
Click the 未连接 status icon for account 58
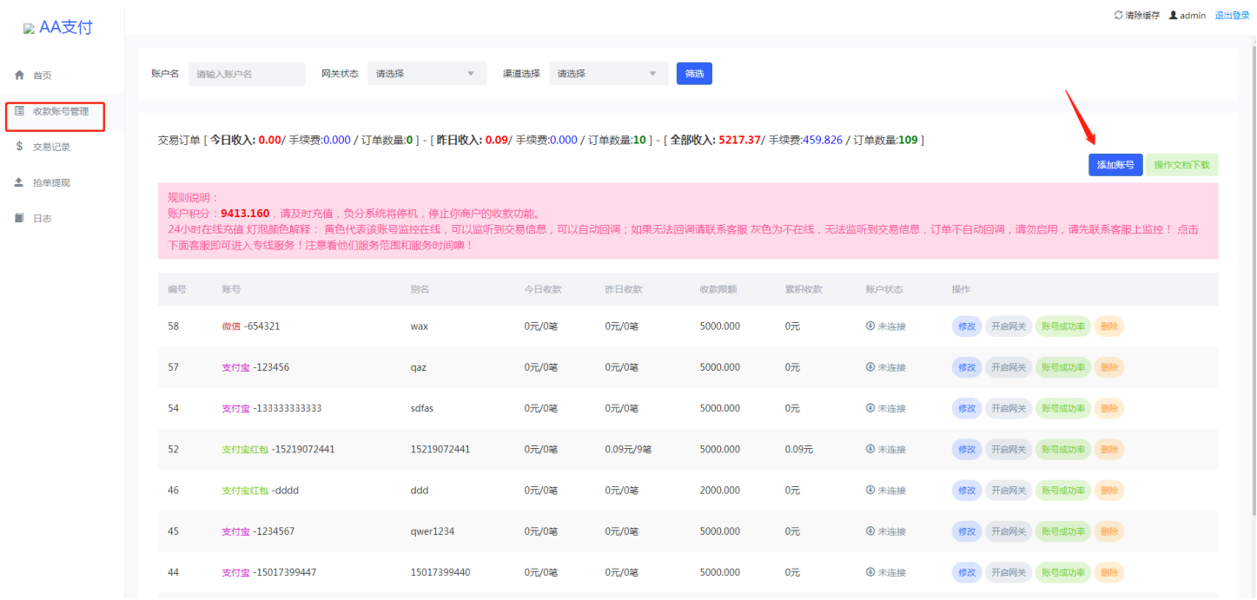870,326
